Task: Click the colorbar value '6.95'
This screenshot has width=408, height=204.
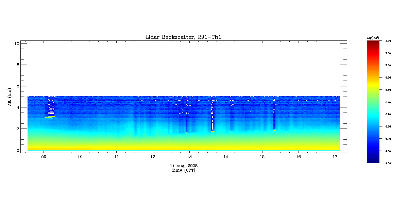Action: click(x=388, y=78)
